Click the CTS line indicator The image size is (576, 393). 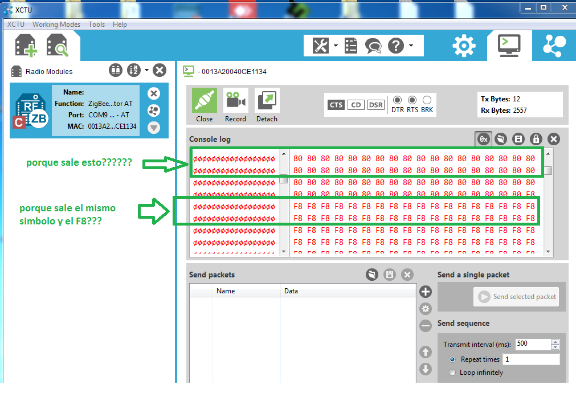tap(336, 105)
